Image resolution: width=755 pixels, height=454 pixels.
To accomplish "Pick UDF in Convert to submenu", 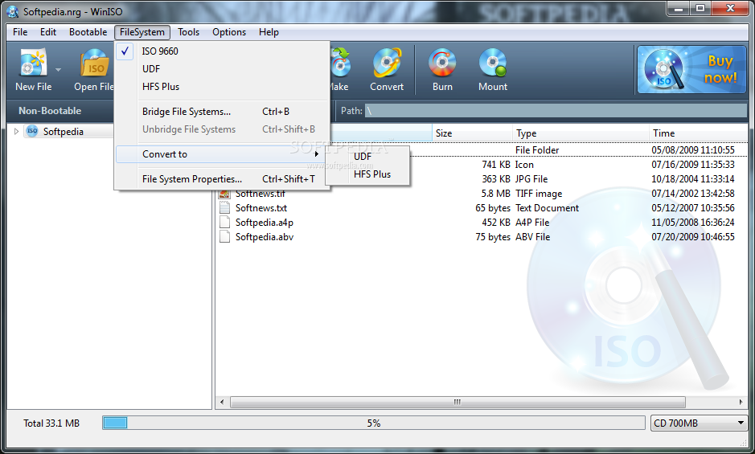I will click(x=367, y=157).
